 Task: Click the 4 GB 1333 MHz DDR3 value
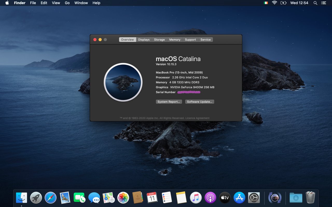[184, 82]
